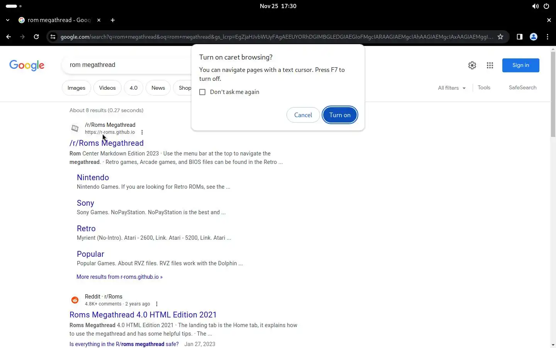The height and width of the screenshot is (348, 556).
Task: Open the Google apps grid
Action: tap(490, 65)
